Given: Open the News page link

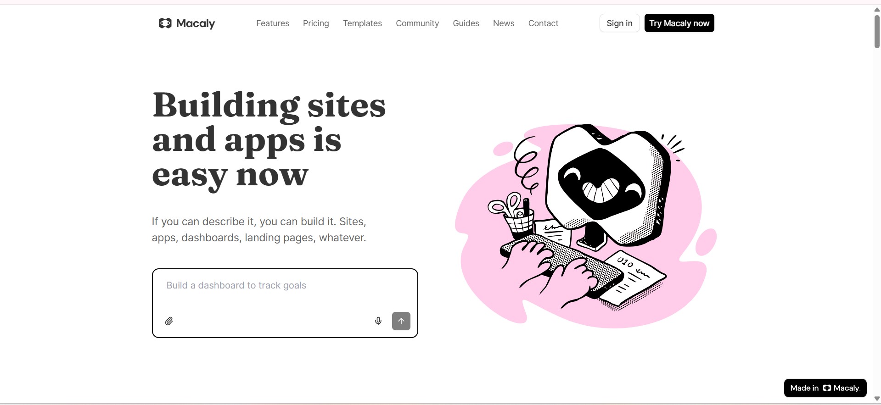Looking at the screenshot, I should pyautogui.click(x=504, y=23).
